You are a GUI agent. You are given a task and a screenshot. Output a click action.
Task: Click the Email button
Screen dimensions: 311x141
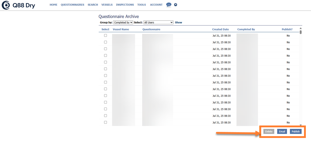point(282,132)
